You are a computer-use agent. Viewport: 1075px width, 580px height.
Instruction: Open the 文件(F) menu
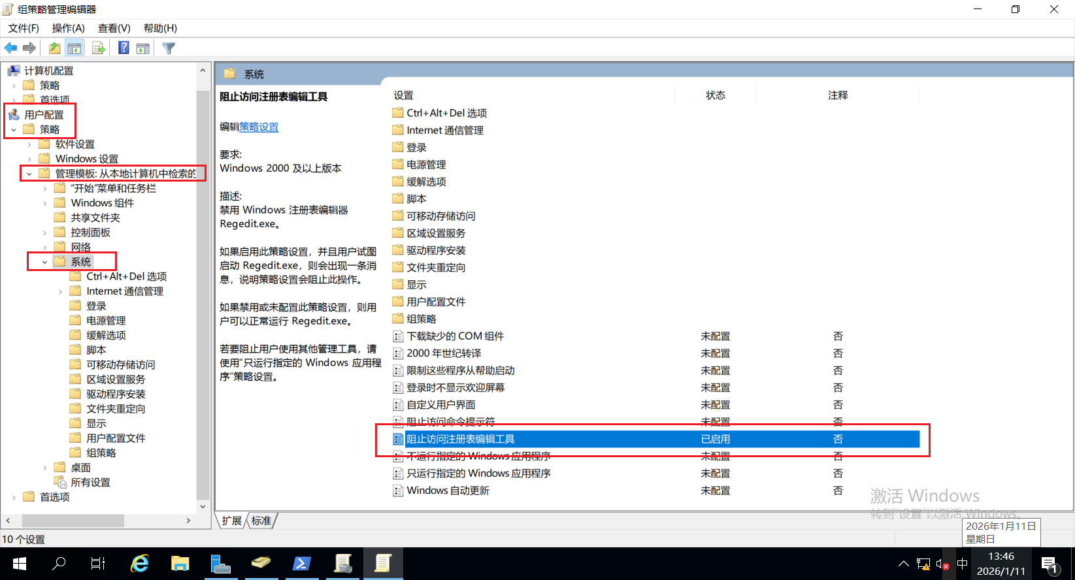[x=24, y=28]
